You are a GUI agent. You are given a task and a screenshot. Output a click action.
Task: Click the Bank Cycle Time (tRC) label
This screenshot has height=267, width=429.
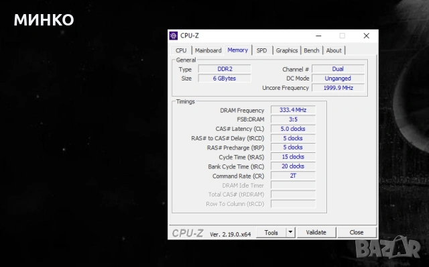(x=236, y=167)
